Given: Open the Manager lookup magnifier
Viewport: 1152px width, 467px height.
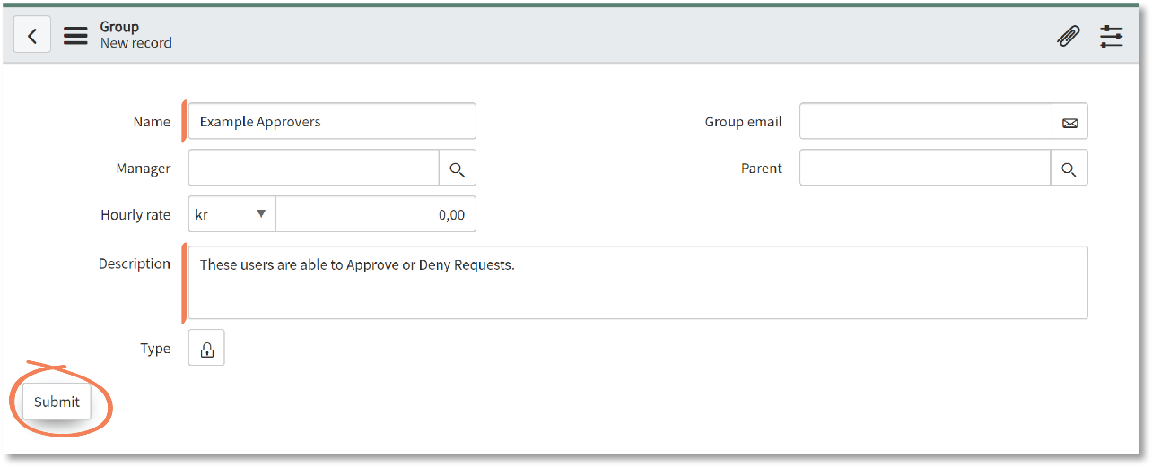Looking at the screenshot, I should [x=458, y=169].
